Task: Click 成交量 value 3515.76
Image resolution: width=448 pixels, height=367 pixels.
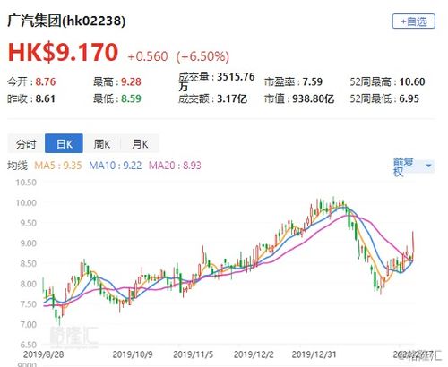Action: coord(236,77)
